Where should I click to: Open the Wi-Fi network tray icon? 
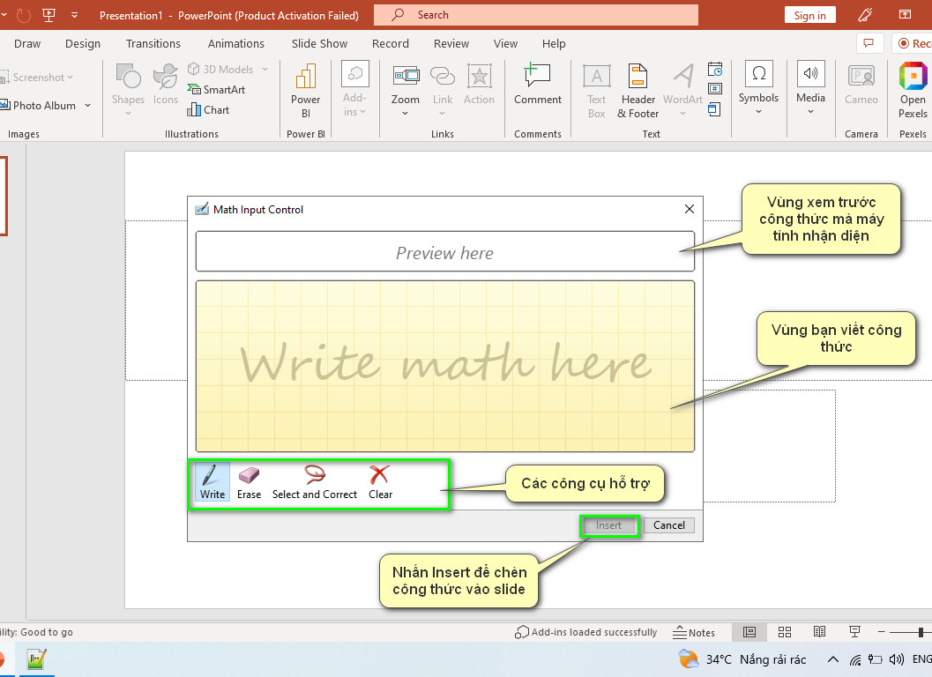point(854,659)
